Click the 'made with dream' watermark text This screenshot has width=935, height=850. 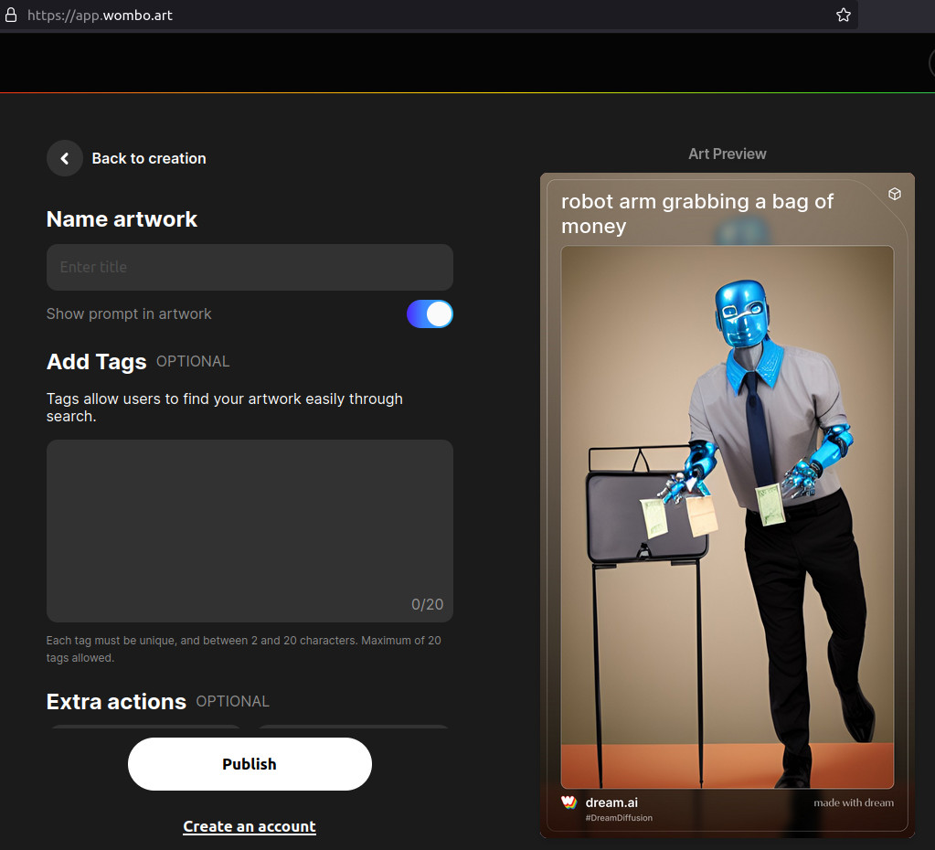click(854, 802)
